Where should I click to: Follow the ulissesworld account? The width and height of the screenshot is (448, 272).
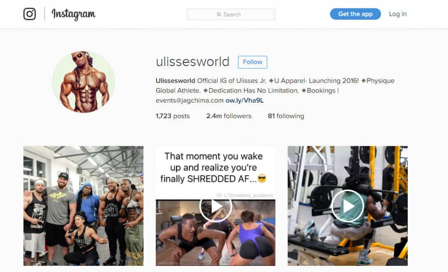(x=252, y=62)
